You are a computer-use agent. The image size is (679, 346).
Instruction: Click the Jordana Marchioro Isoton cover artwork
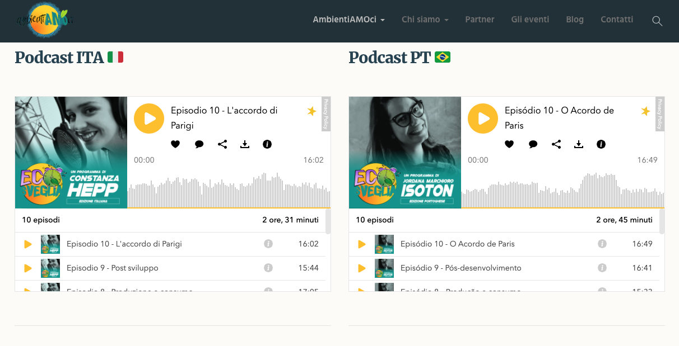click(405, 153)
